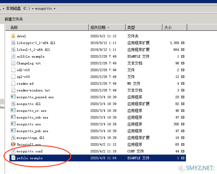Viewport: 217px width, 174px height.
Task: Click the readme.md file icon
Action: (13, 83)
